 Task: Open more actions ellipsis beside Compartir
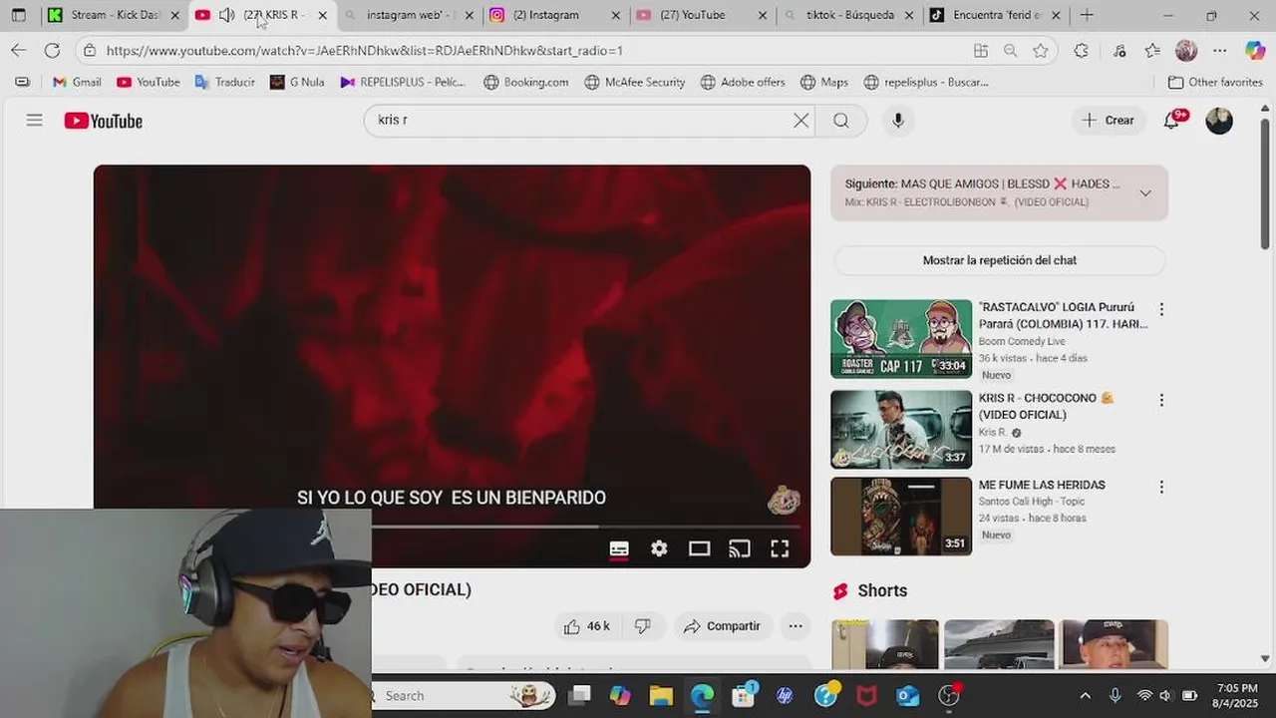pos(796,626)
